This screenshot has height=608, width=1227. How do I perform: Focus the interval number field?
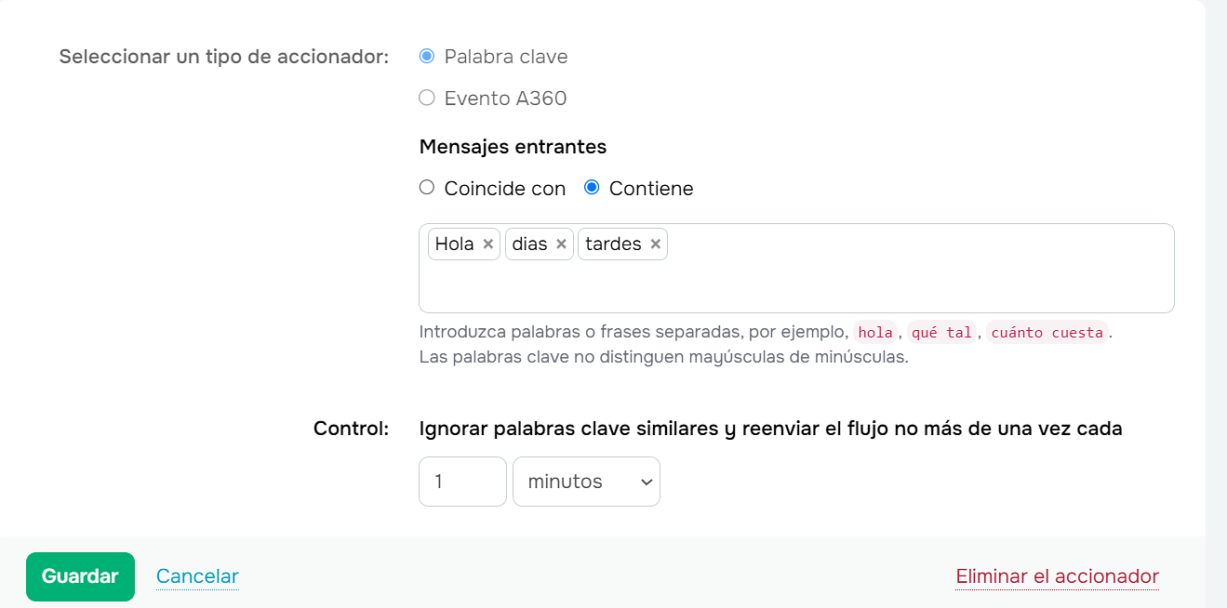(x=462, y=482)
